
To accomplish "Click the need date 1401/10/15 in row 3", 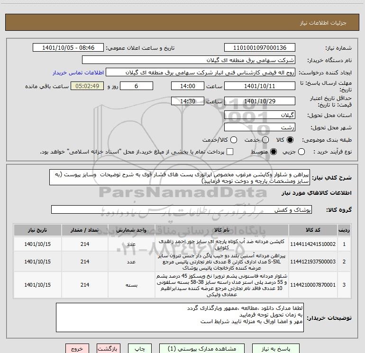I will pos(37,285).
